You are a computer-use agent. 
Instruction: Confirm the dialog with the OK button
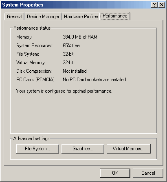coord(115,173)
